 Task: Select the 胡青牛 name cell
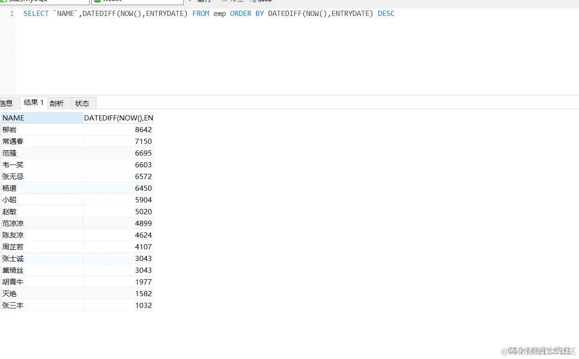42,282
